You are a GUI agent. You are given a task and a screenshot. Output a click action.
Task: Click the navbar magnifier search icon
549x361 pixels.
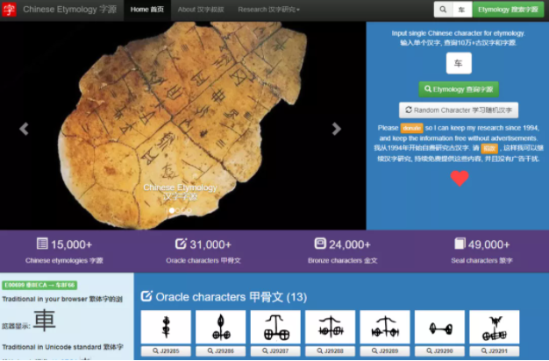(443, 10)
